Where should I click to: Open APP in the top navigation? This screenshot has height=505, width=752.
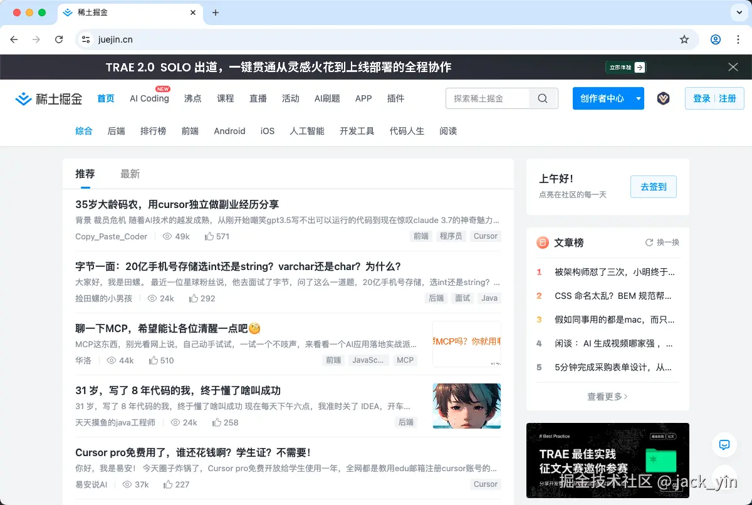(363, 98)
